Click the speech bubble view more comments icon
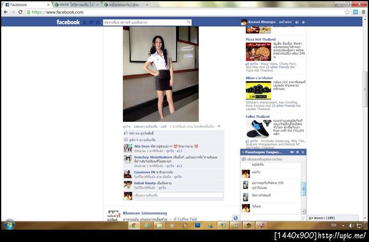This screenshot has width=369, height=242. (126, 139)
